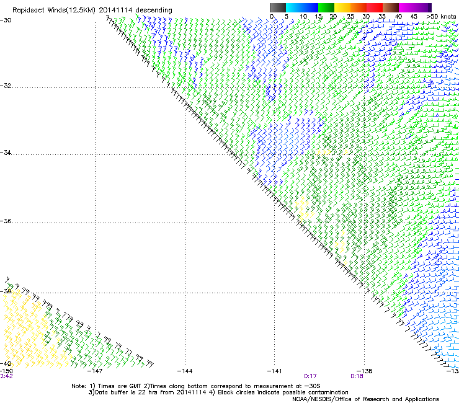The height and width of the screenshot is (403, 459).
Task: Click the -38 latitude axis label
Action: pos(6,291)
